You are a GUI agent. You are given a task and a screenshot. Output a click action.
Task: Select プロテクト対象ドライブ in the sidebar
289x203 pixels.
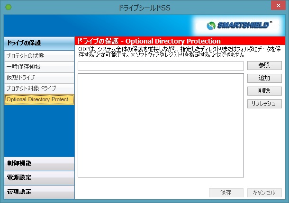tap(39, 88)
